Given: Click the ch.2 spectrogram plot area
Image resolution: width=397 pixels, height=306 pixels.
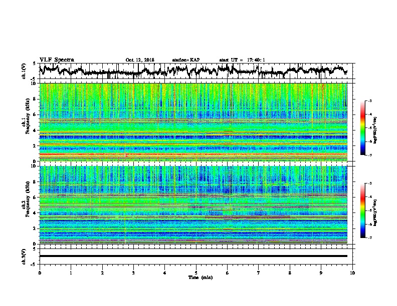Looking at the screenshot, I should (193, 205).
